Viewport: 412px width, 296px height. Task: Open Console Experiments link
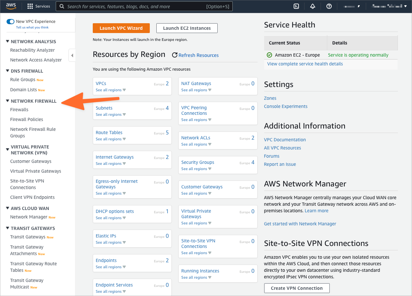pos(286,106)
